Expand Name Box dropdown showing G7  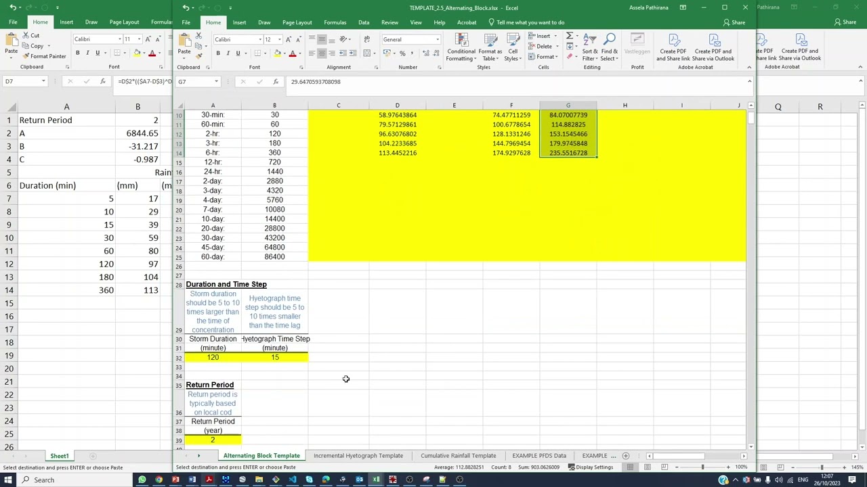216,82
